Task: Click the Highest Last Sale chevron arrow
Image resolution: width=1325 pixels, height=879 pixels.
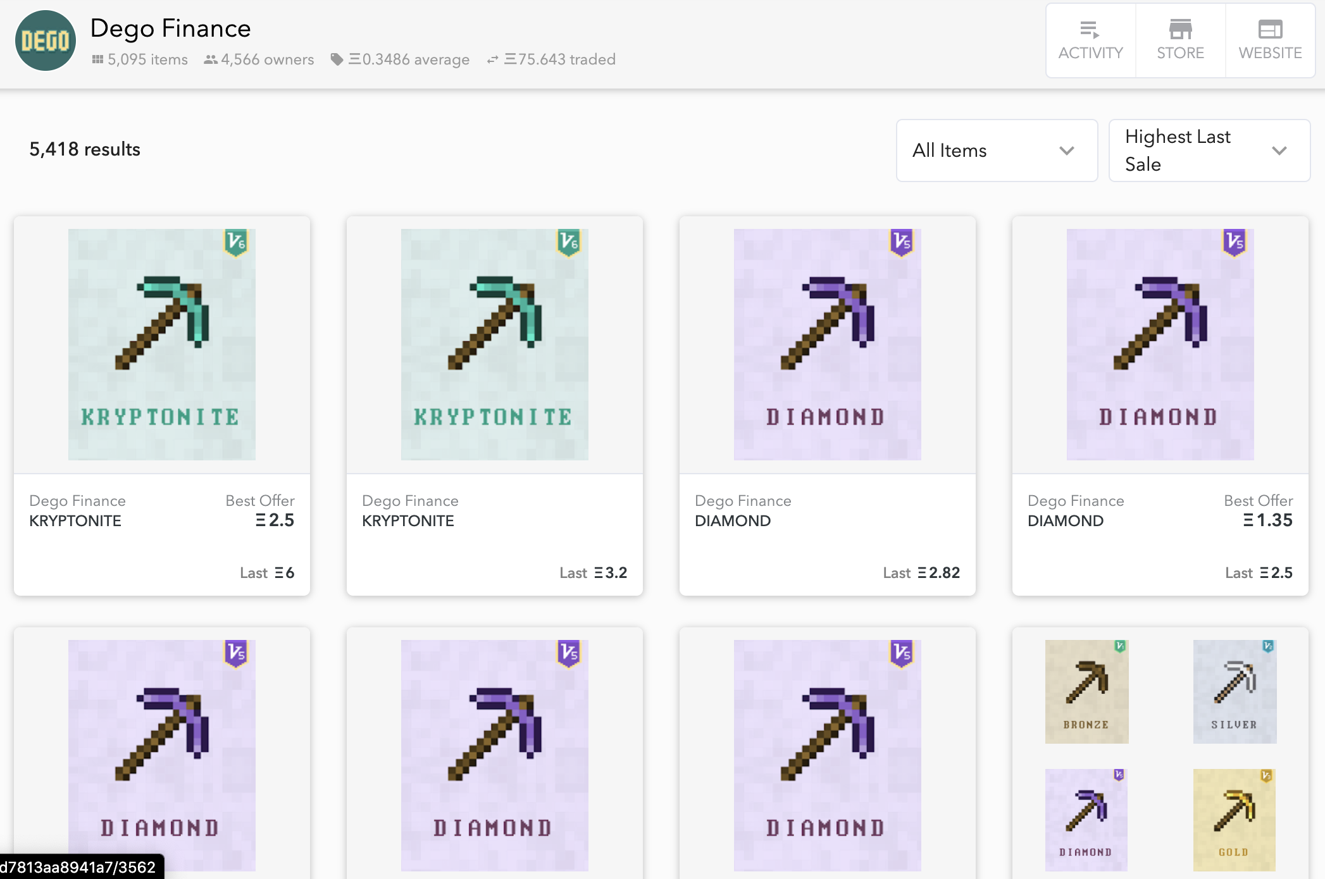Action: click(x=1279, y=151)
